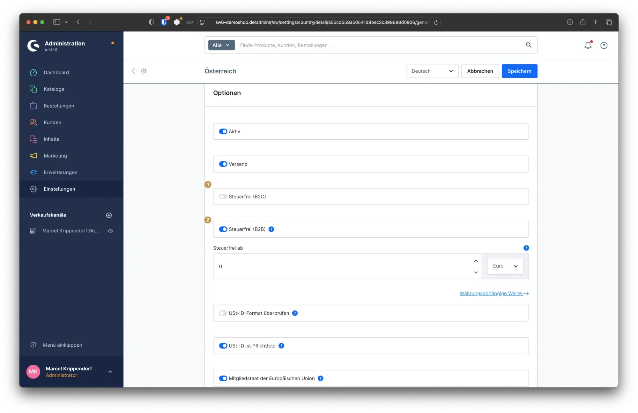Show help for Steuerfrei (B2B)
638x413 pixels.
[x=271, y=229]
